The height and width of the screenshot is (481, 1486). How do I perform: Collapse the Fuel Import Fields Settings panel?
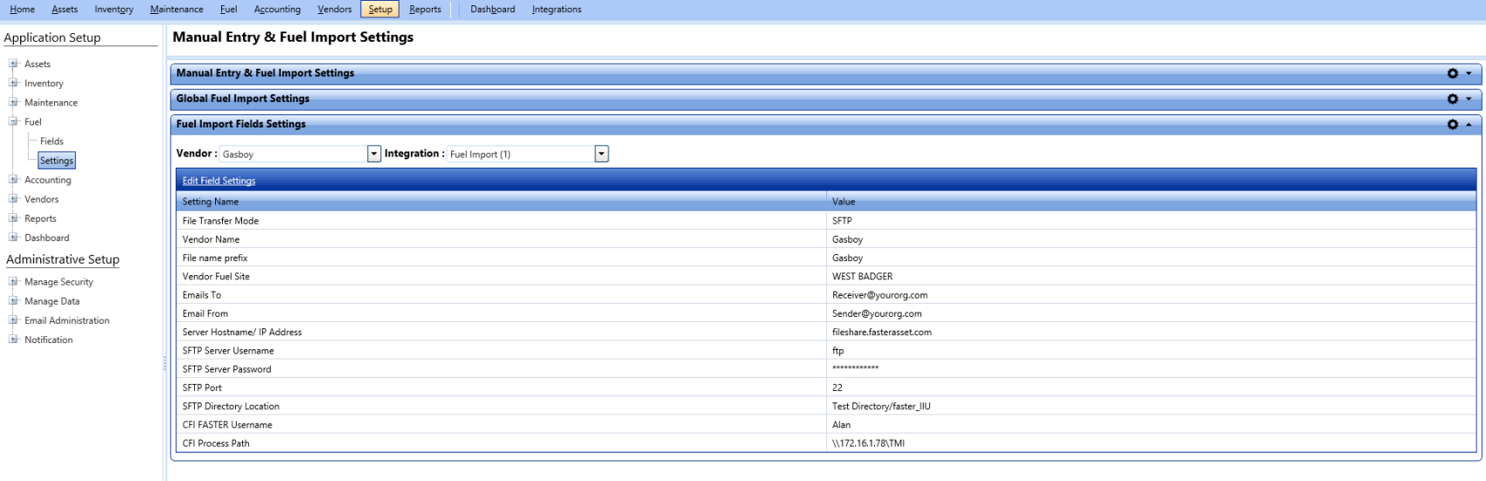(x=1469, y=125)
